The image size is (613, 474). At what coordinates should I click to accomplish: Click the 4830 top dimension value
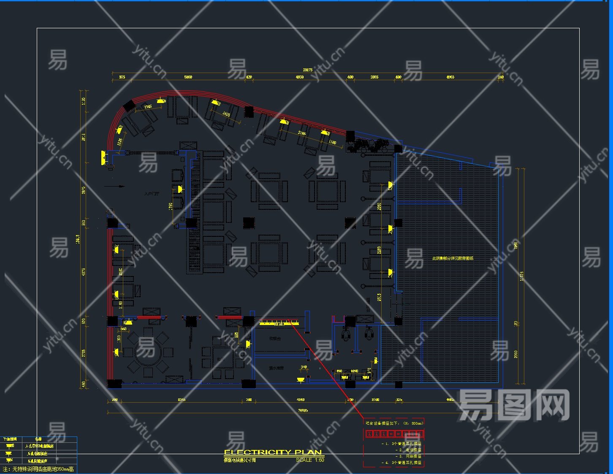(299, 77)
